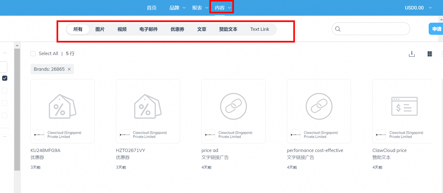Expand the 报表 dropdown menu

tap(200, 8)
